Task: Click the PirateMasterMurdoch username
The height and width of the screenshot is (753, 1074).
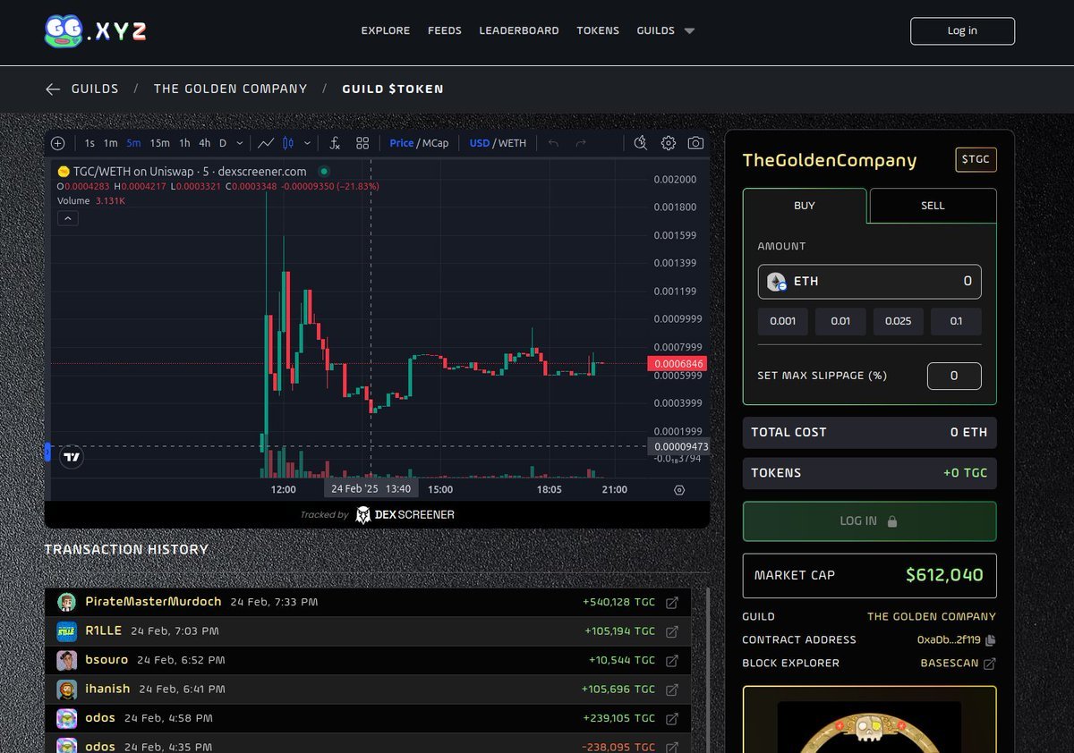Action: tap(153, 602)
